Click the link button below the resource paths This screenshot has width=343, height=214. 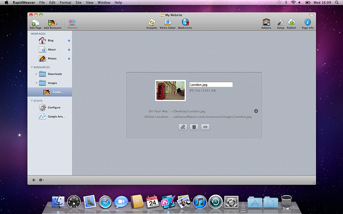[183, 127]
